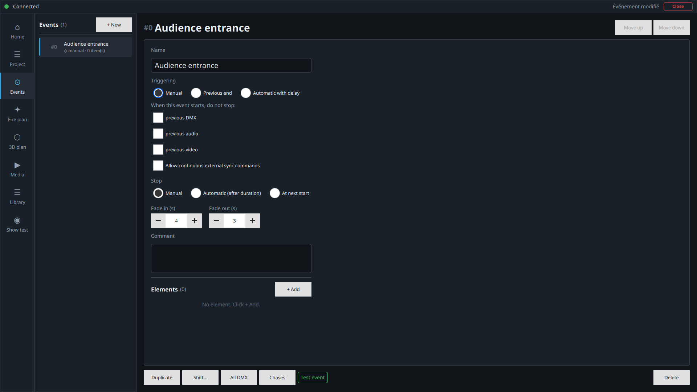The height and width of the screenshot is (392, 697).
Task: Toggle Allow continuous external sync commands
Action: pyautogui.click(x=158, y=166)
